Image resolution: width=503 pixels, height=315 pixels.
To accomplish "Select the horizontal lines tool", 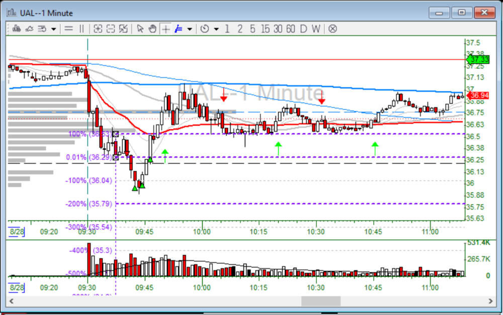I will coord(69,29).
